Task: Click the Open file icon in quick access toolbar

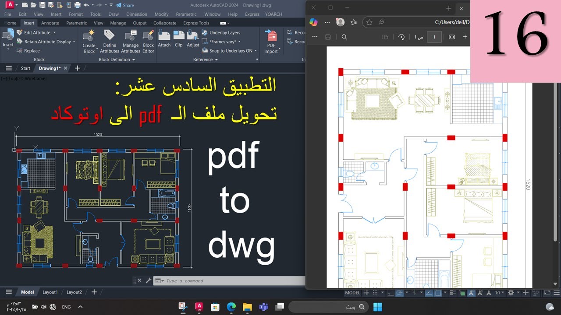Action: pyautogui.click(x=33, y=5)
